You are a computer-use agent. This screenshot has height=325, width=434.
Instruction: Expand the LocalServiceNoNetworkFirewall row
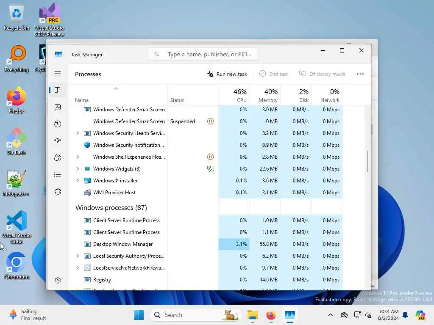pos(78,268)
